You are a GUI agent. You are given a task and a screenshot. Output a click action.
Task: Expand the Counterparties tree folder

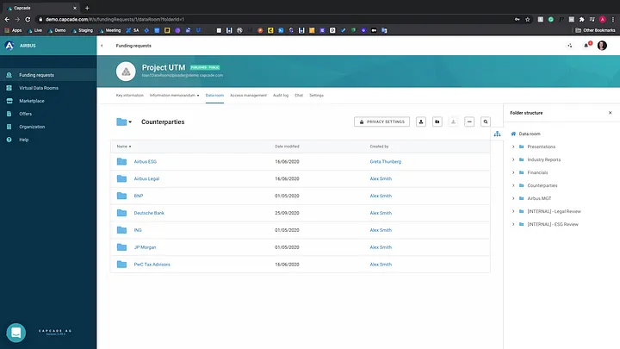pos(513,185)
